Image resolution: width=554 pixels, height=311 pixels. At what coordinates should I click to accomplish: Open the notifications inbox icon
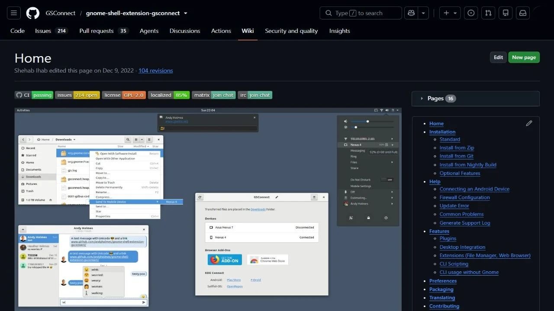tap(523, 13)
